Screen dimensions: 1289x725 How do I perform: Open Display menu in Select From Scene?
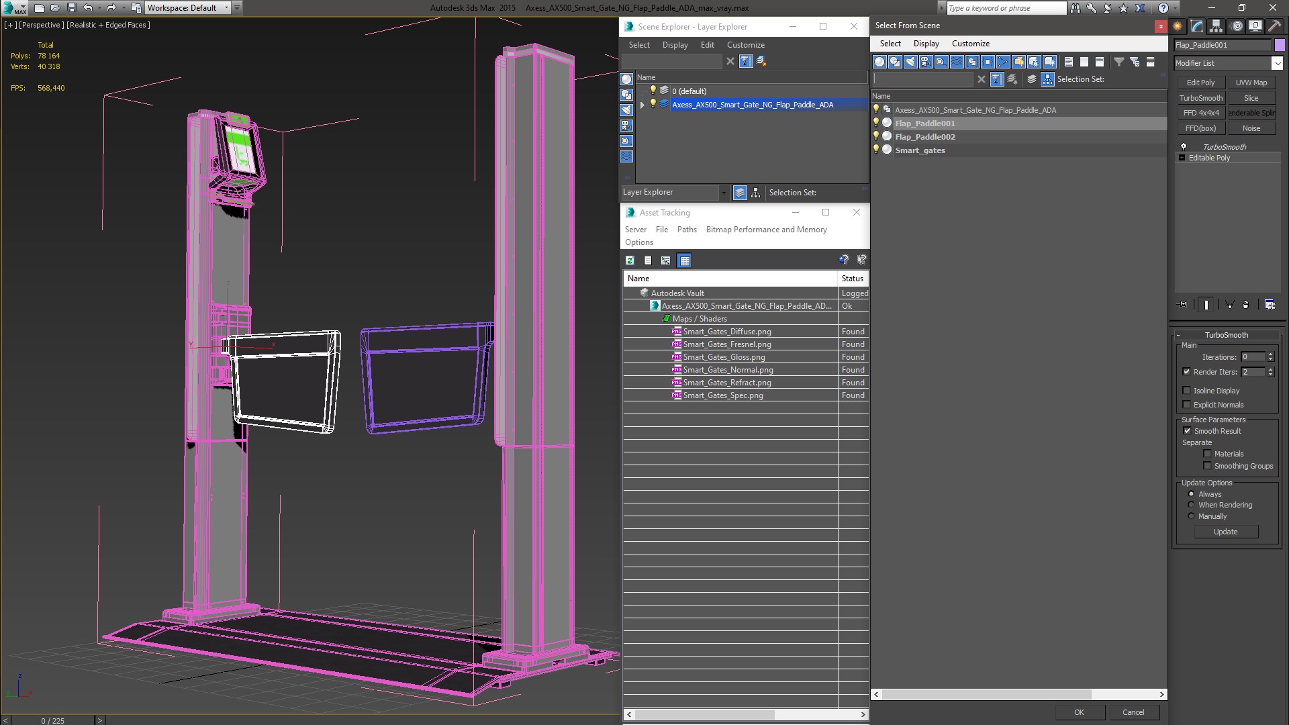click(x=926, y=44)
